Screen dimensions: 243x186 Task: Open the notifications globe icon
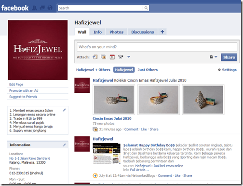click(50, 8)
